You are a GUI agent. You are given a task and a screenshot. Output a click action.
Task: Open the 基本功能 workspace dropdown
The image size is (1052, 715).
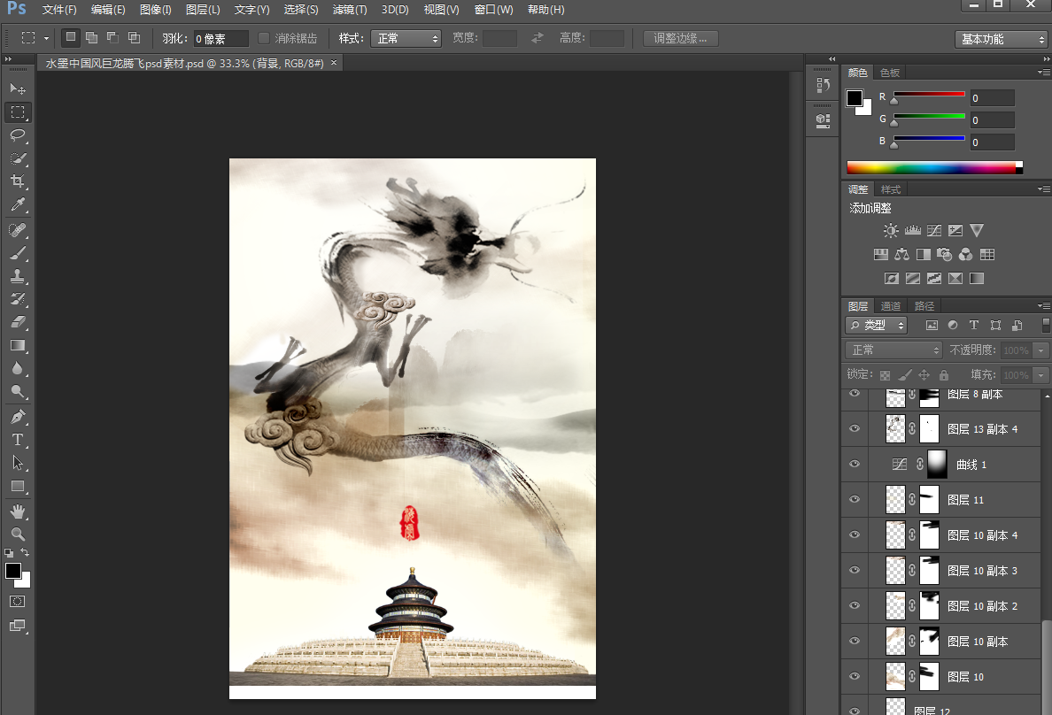[1002, 39]
